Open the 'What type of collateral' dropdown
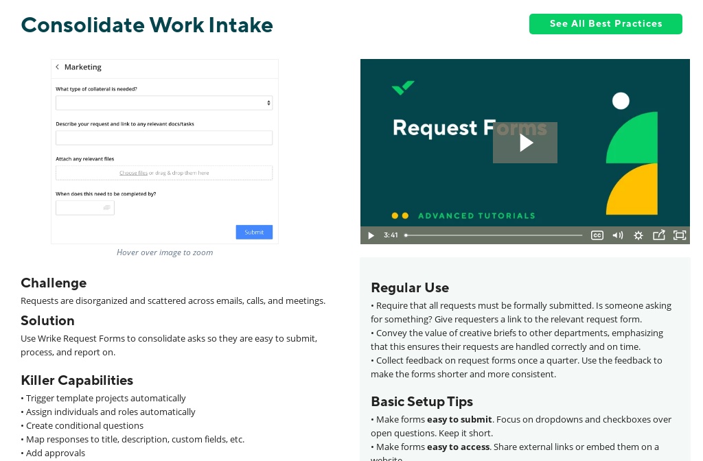Screen dimensions: 703x461 coord(164,103)
